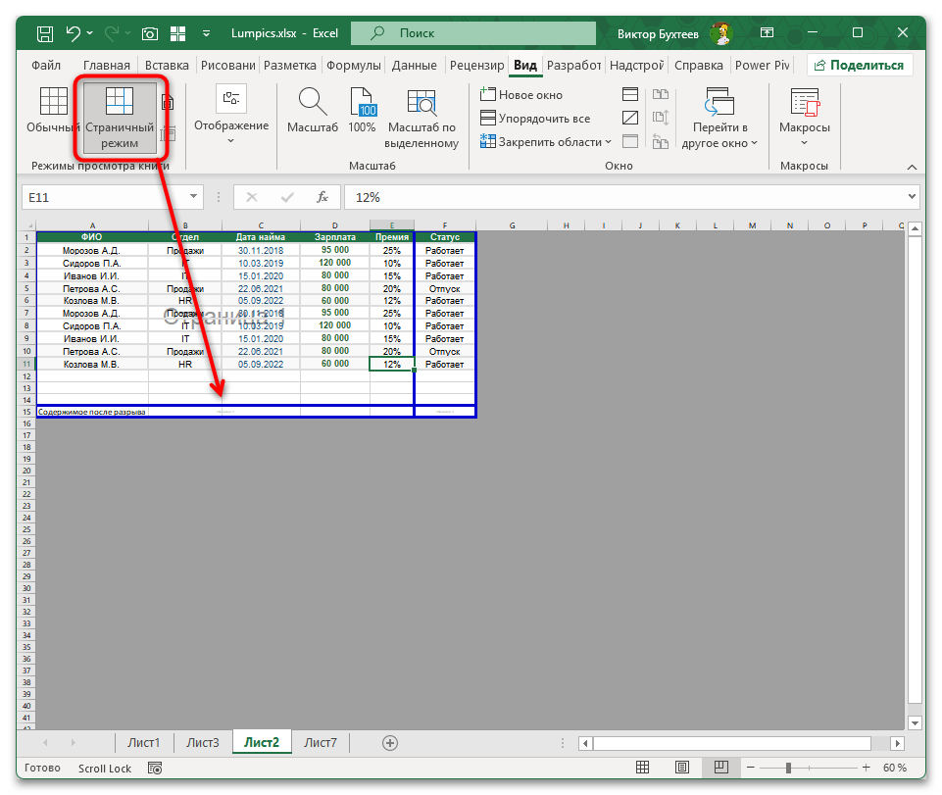Open Макросы in the ribbon
942x795 pixels.
[x=804, y=118]
